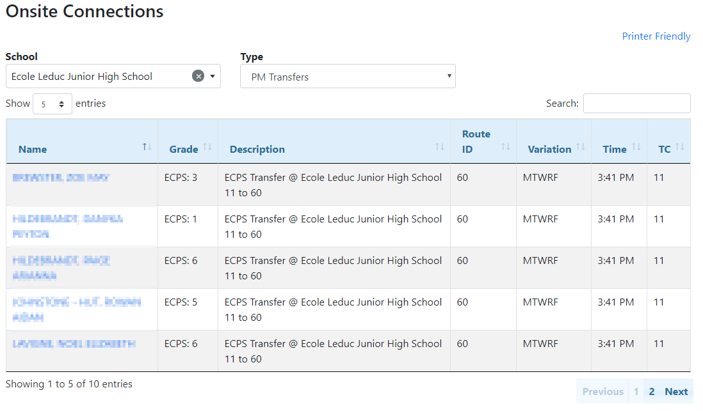703x411 pixels.
Task: Change the Show entries count selector
Action: [52, 104]
